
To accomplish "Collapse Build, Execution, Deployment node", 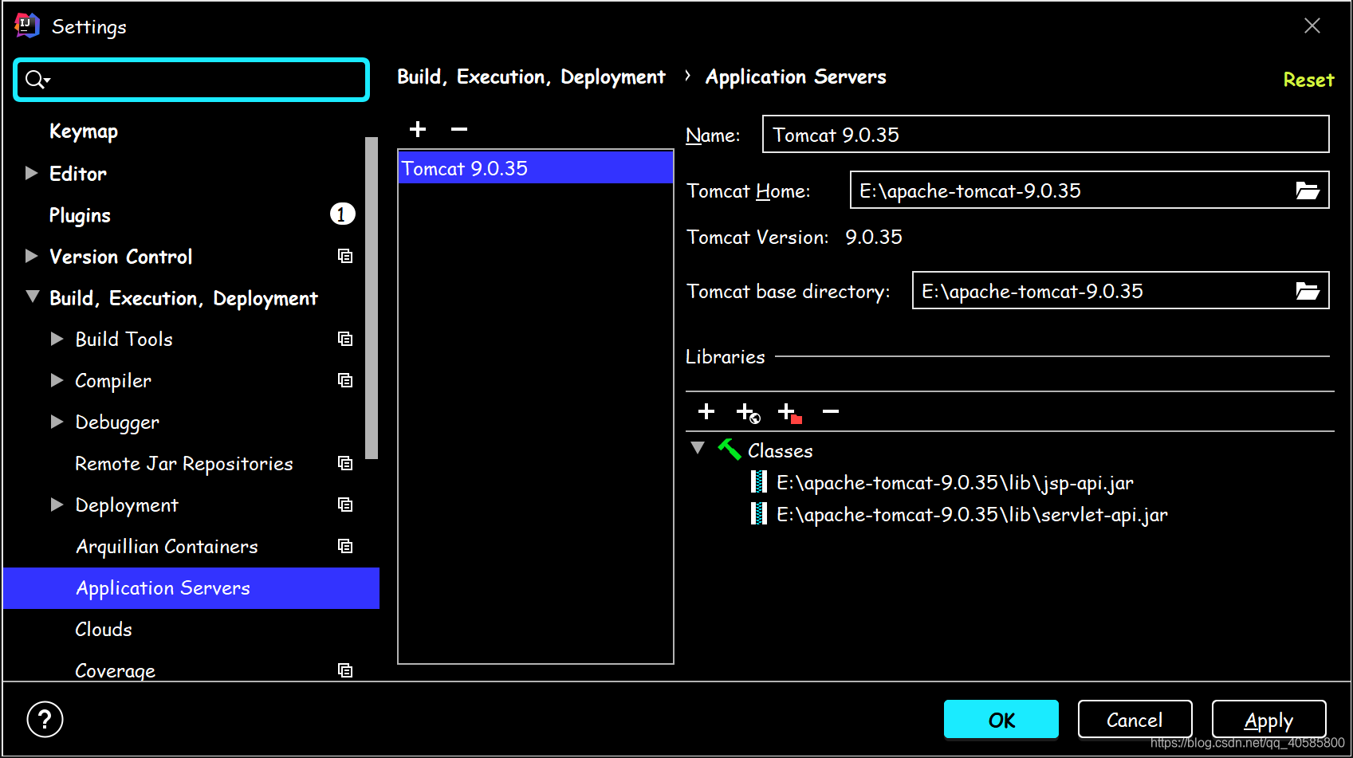I will pyautogui.click(x=33, y=297).
